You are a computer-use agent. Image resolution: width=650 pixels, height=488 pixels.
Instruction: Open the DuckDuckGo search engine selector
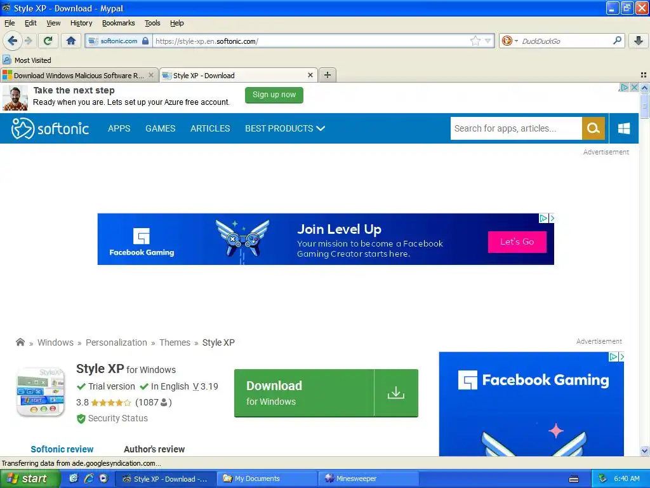[x=510, y=41]
